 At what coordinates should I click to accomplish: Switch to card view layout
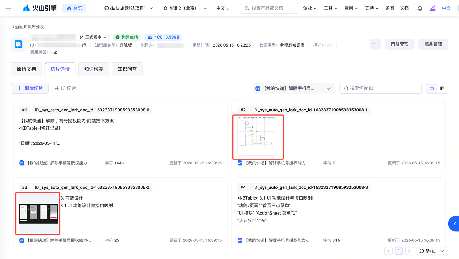432,88
